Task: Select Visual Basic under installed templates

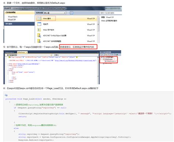Action: 13,17
